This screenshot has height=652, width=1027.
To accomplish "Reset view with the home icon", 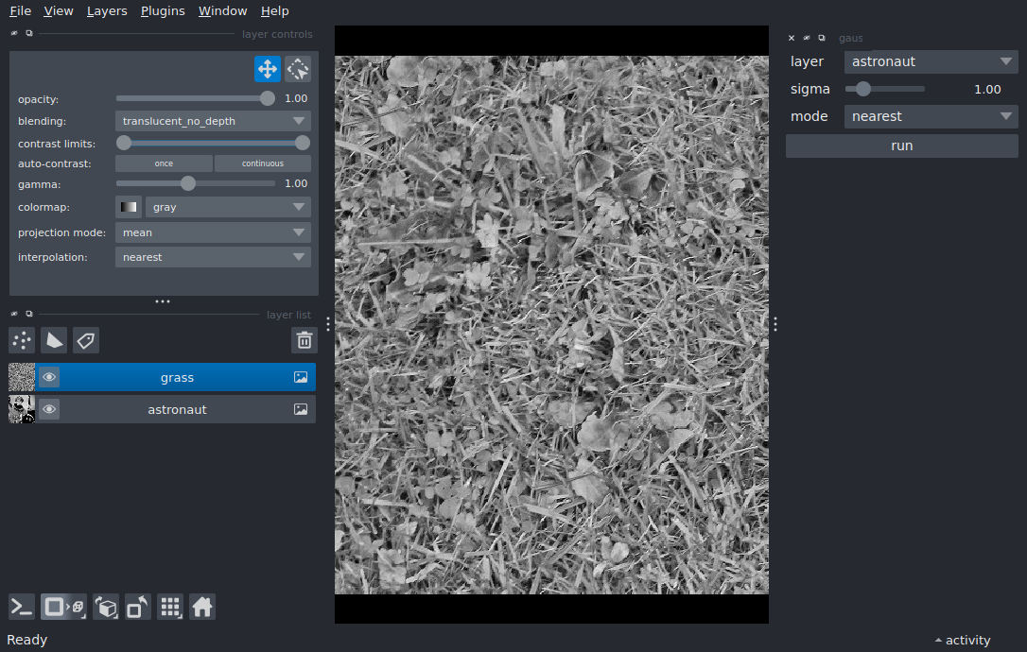I will 202,607.
